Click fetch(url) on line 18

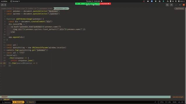click(12, 55)
